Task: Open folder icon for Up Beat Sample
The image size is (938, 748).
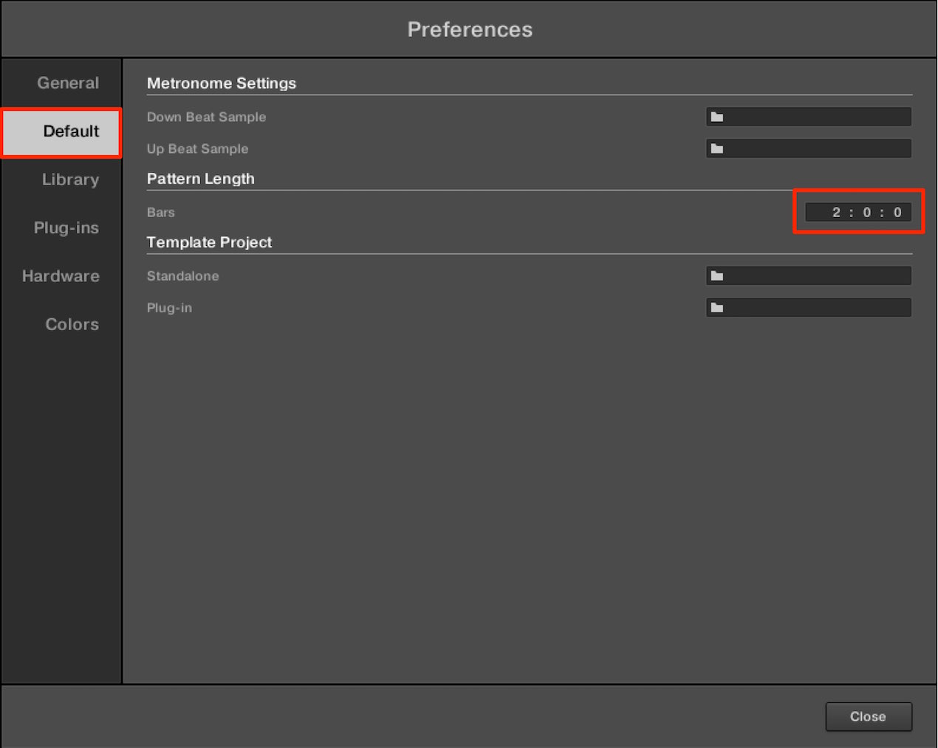Action: 716,148
